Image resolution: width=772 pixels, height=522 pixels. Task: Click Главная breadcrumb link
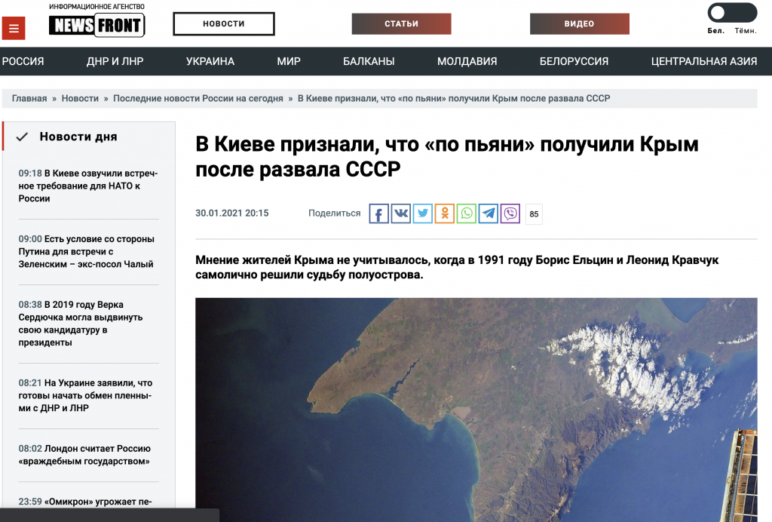click(x=29, y=99)
